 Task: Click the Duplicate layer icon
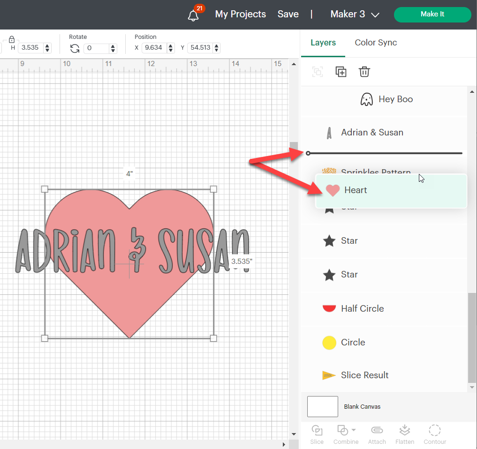tap(341, 72)
